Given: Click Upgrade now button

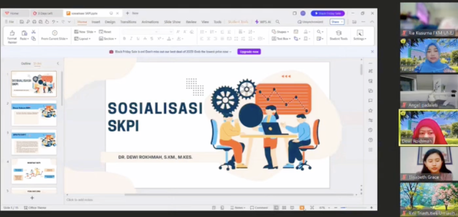Looking at the screenshot, I should coord(249,52).
